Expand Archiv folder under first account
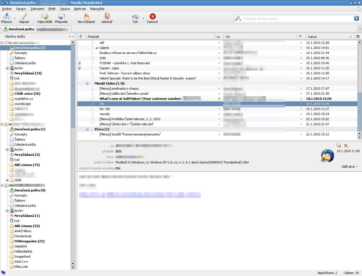The image size is (362, 276). [7, 68]
